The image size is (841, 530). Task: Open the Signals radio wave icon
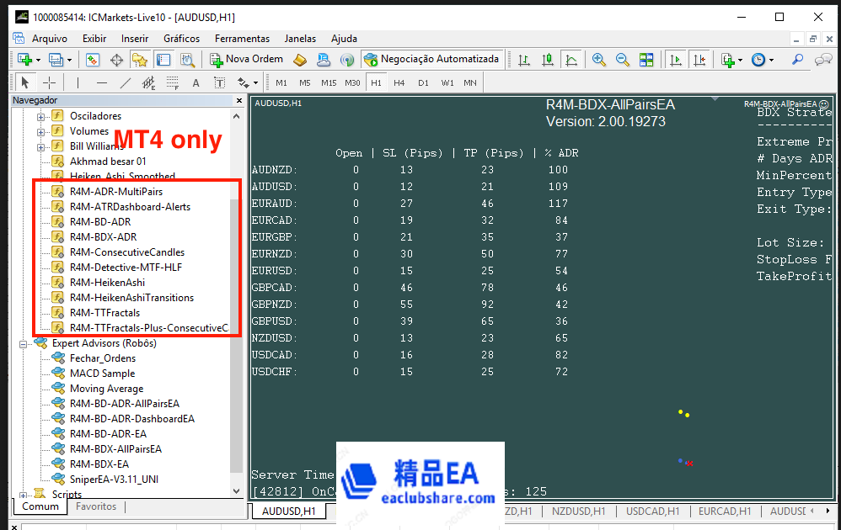[x=347, y=60]
